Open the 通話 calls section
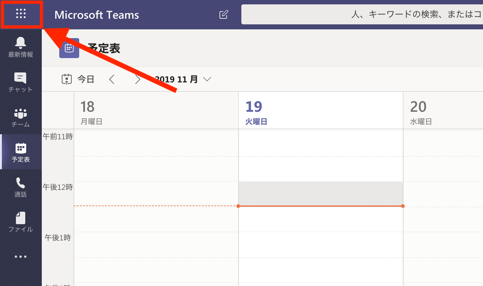 tap(21, 187)
